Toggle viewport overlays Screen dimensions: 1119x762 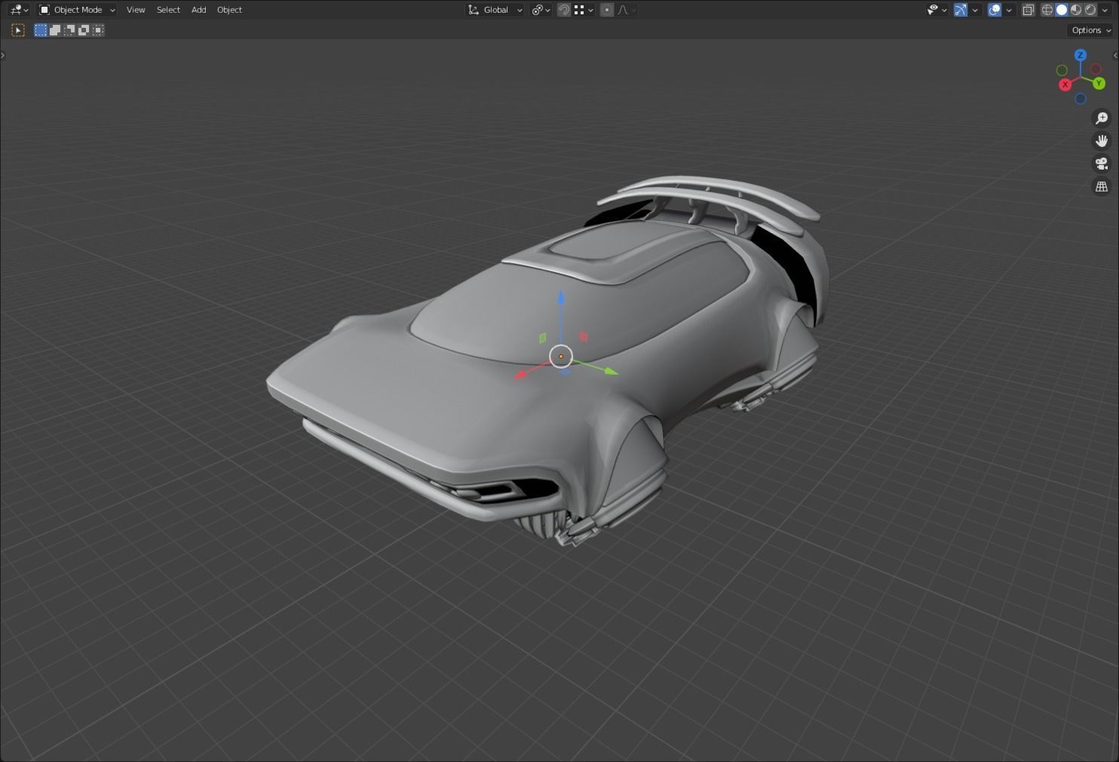(x=995, y=10)
